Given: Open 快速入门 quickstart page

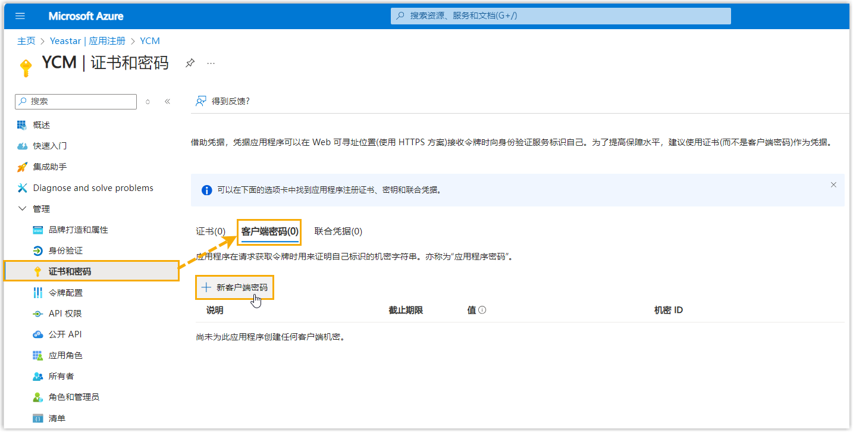Looking at the screenshot, I should point(50,146).
